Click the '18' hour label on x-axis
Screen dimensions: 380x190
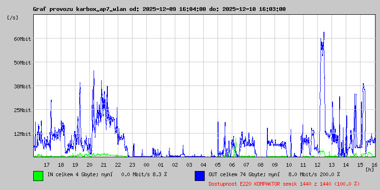61,165
